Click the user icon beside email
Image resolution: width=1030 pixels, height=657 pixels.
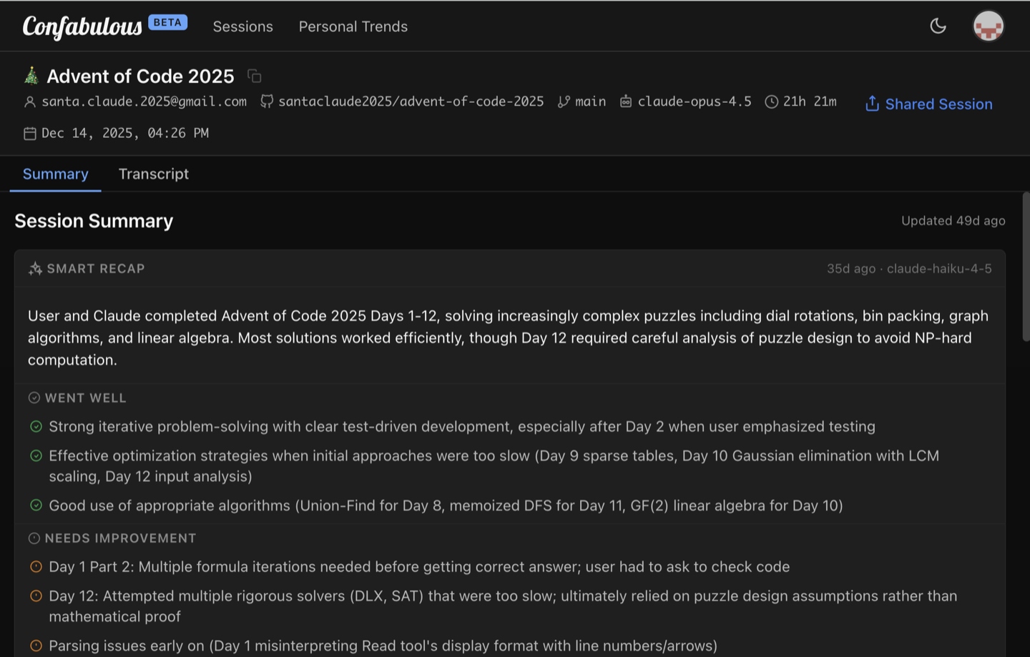(x=30, y=102)
